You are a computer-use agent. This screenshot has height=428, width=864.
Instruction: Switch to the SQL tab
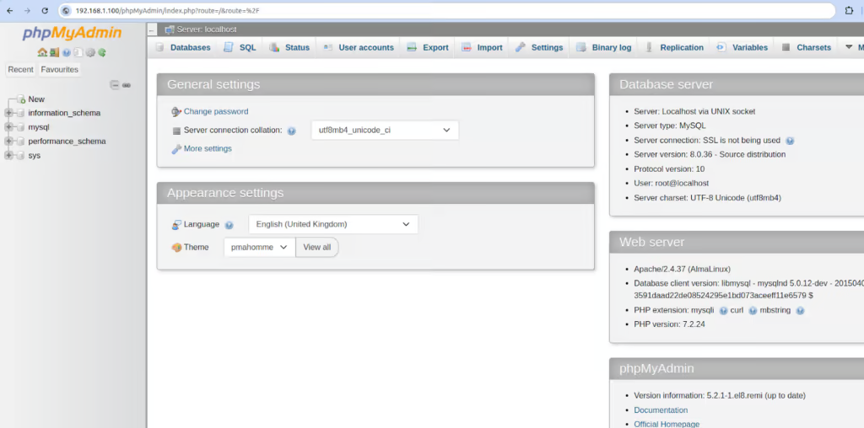tap(240, 47)
